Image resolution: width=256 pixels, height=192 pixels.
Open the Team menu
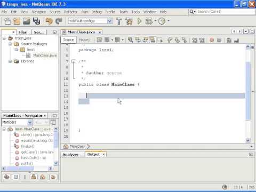123,12
